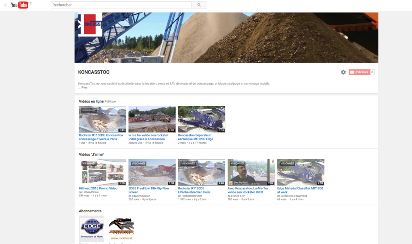Viewport: 412px width, 244px height.
Task: Open the Vidéos "J'aime" section heading
Action: (x=91, y=154)
